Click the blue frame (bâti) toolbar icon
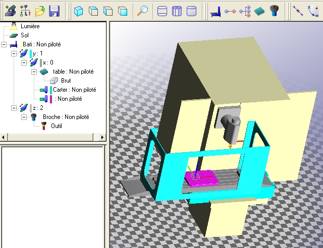323x248 pixels. pyautogui.click(x=216, y=11)
